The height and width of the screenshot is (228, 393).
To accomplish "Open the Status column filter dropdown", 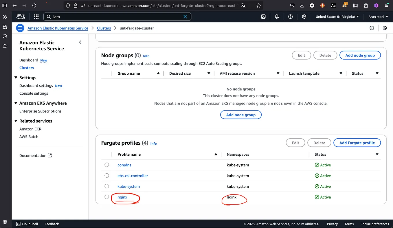I will click(377, 154).
